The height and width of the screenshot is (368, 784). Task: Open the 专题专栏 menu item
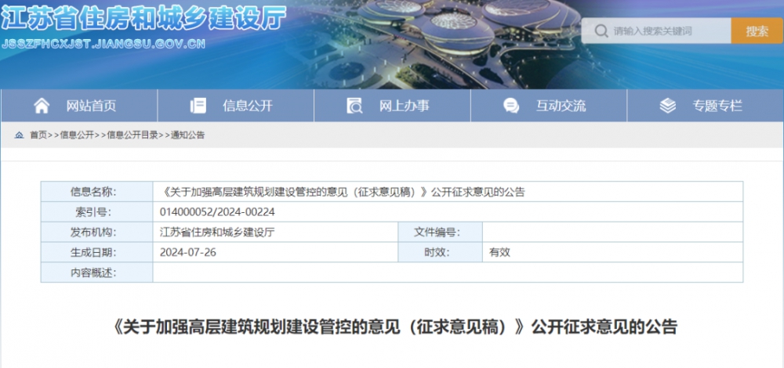coord(705,106)
